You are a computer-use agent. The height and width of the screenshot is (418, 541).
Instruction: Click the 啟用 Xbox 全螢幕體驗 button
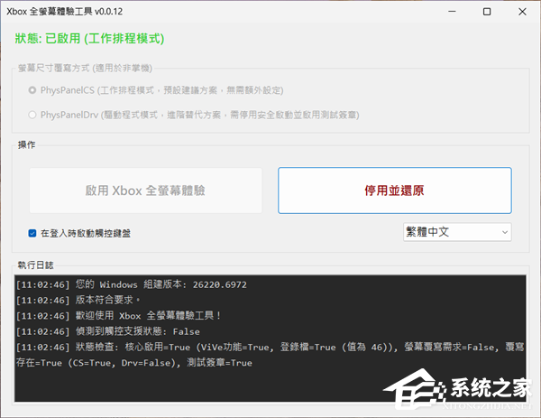point(145,190)
